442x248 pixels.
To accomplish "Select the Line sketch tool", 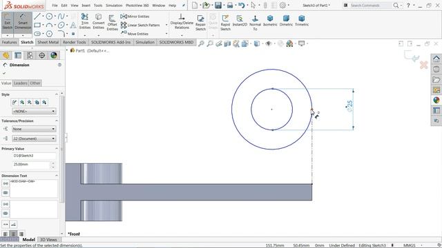I will (x=37, y=17).
